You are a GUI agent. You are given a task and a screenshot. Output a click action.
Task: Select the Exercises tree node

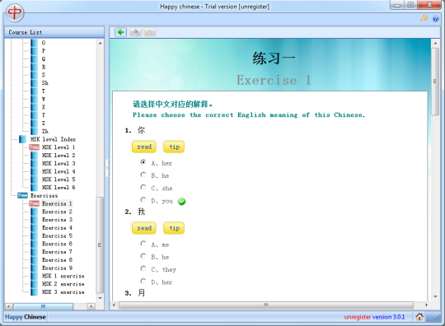pos(44,196)
